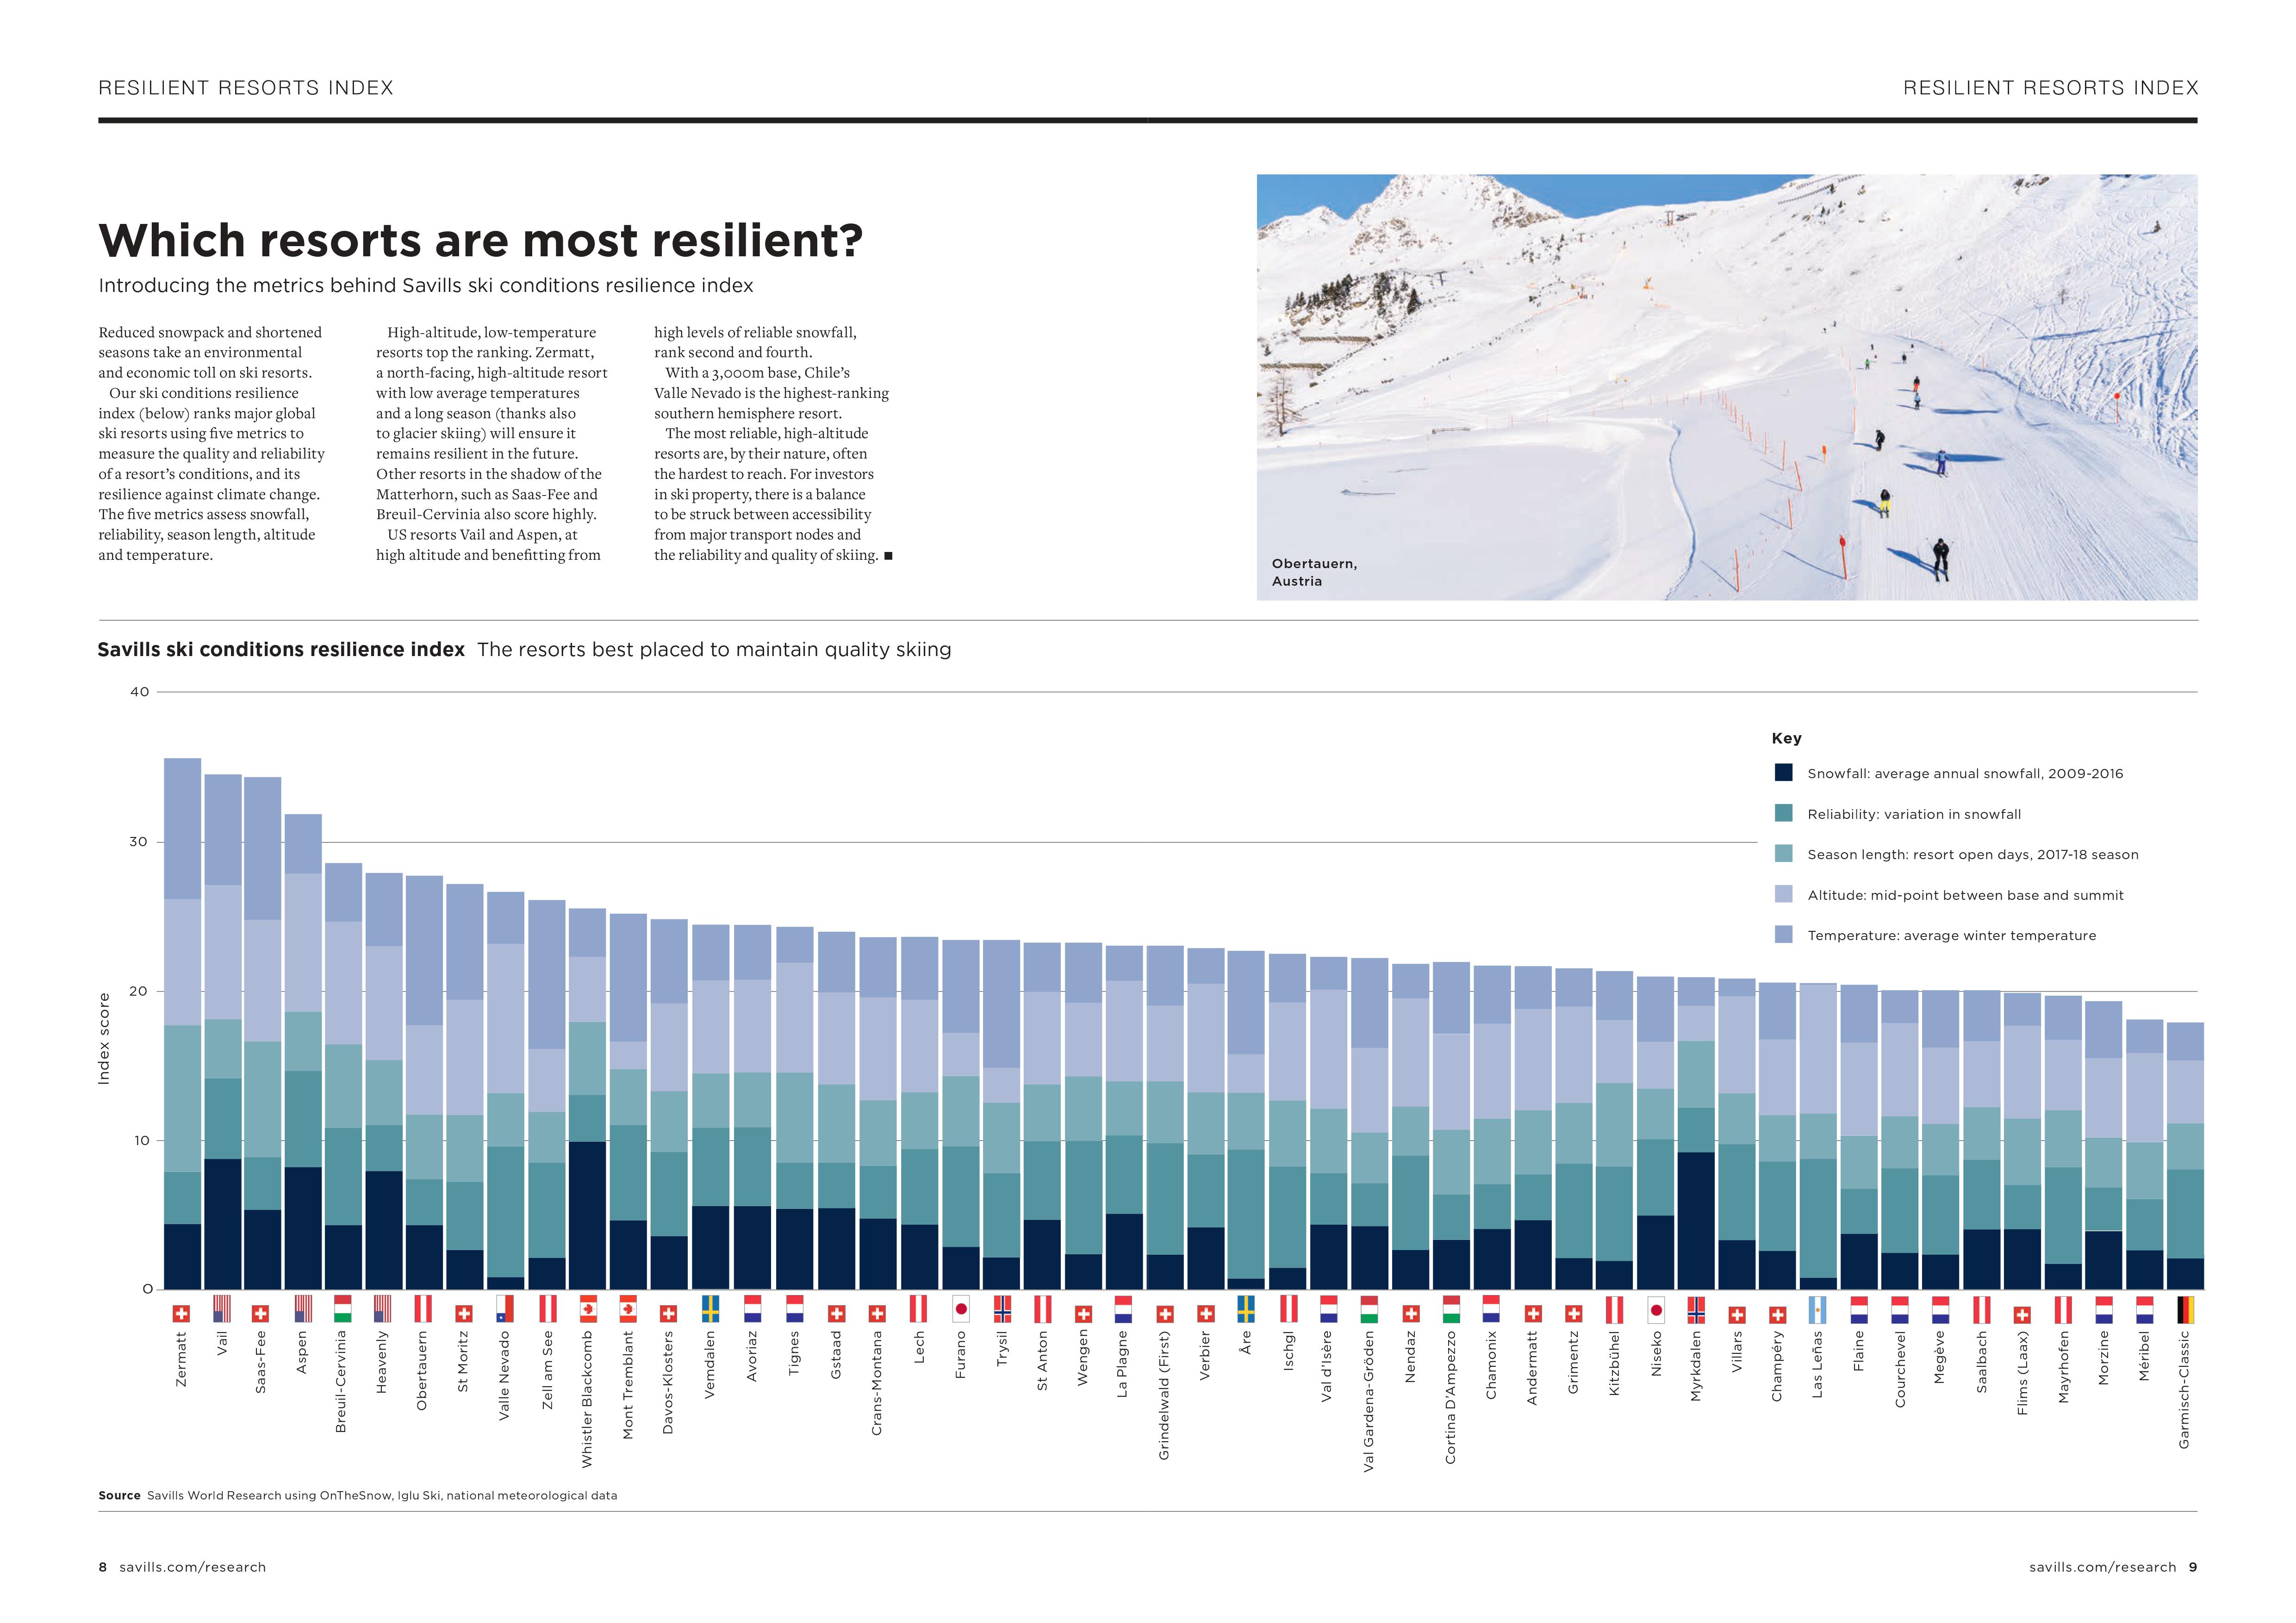Click the Canadian flag above Whistler Blackcomb
Image resolution: width=2296 pixels, height=1623 pixels.
pyautogui.click(x=588, y=1309)
